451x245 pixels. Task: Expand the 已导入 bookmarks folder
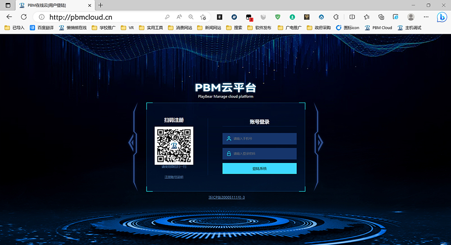tap(15, 28)
